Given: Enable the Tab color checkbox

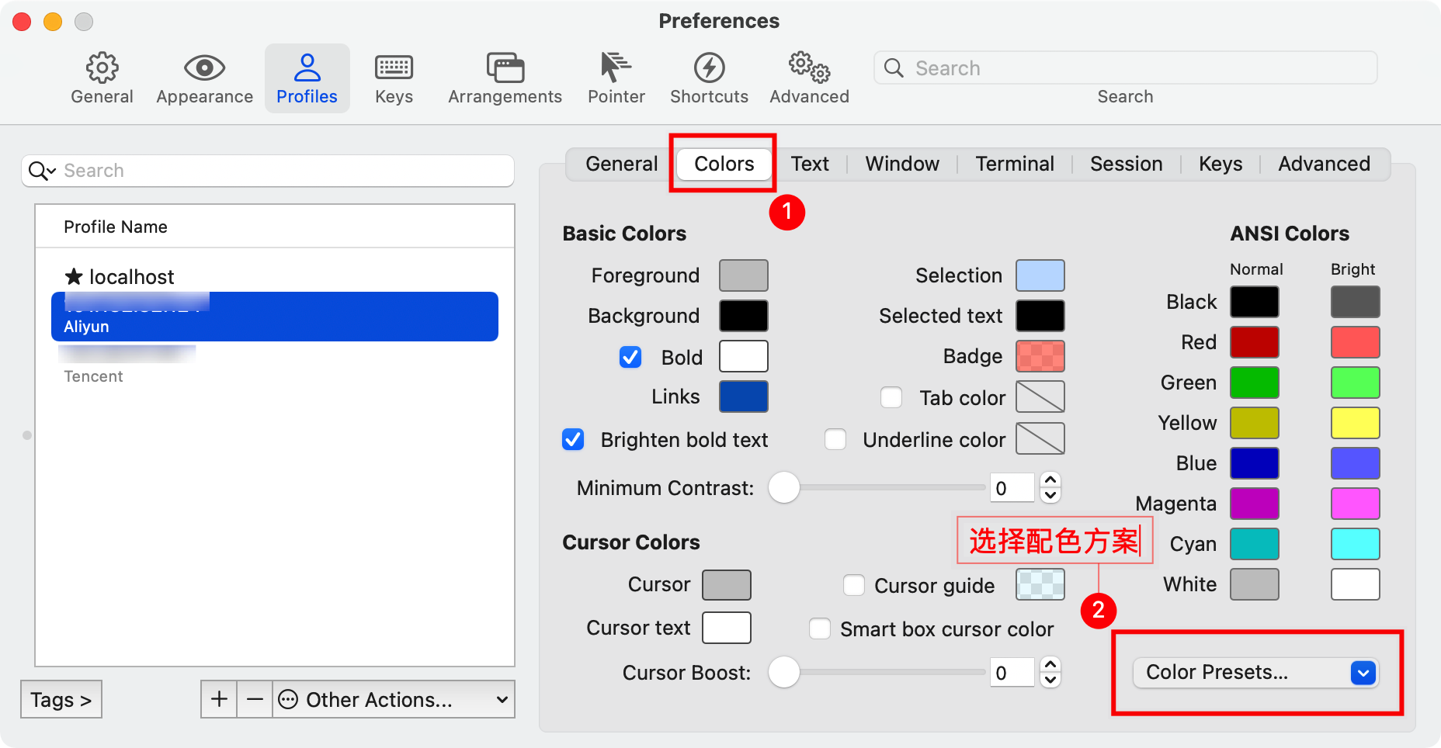Looking at the screenshot, I should pos(891,397).
